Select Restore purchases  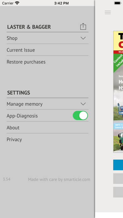click(47, 62)
